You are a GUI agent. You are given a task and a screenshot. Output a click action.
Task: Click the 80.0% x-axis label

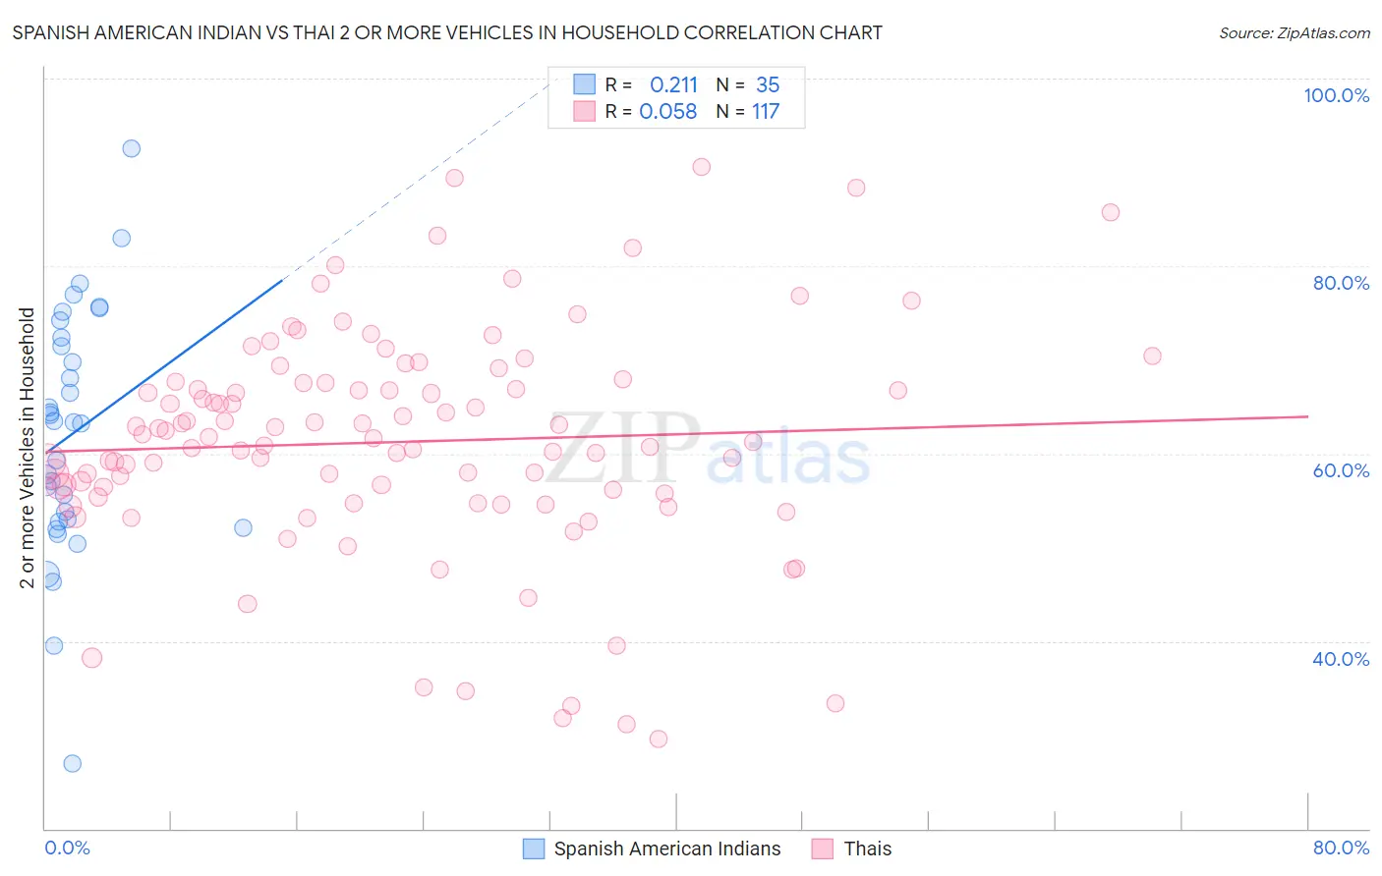(x=1342, y=848)
